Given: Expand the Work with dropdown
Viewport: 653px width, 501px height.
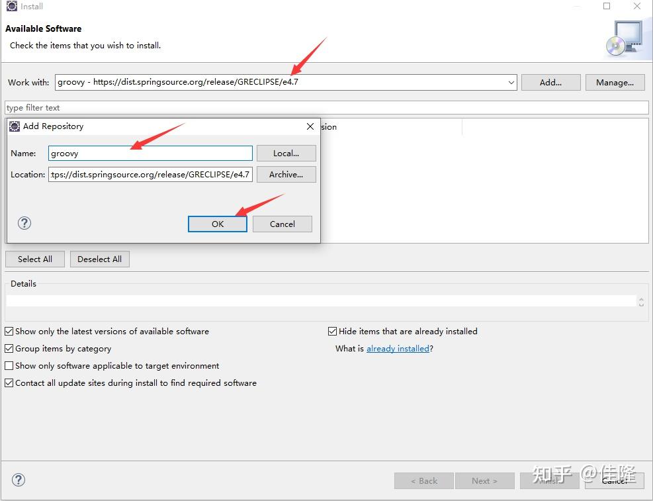Looking at the screenshot, I should tap(511, 83).
